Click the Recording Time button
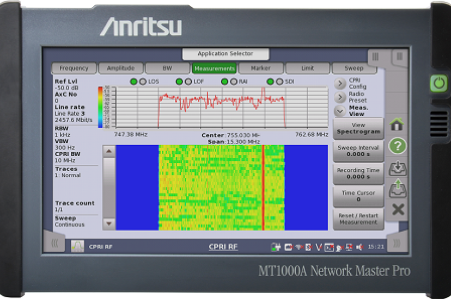The height and width of the screenshot is (299, 451). [x=358, y=173]
